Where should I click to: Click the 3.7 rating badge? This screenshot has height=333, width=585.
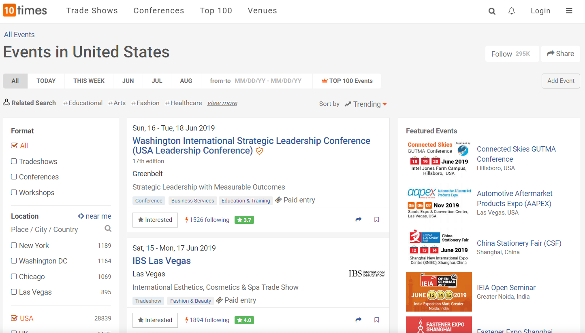pos(244,219)
